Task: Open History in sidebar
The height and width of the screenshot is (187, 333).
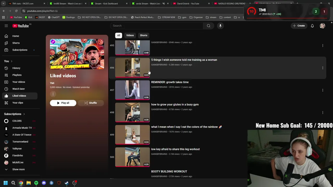Action: pos(20,68)
